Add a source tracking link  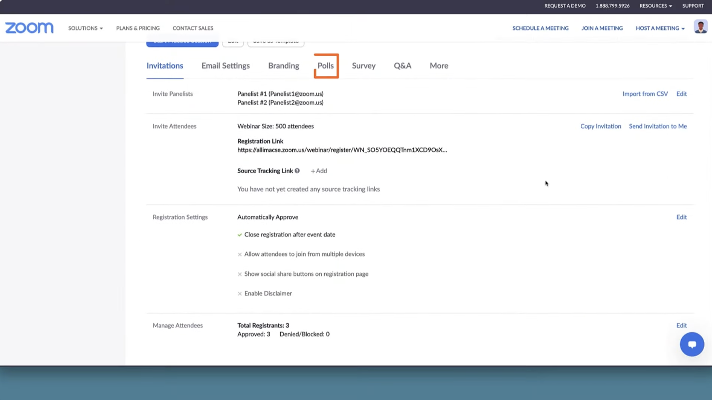tap(319, 171)
